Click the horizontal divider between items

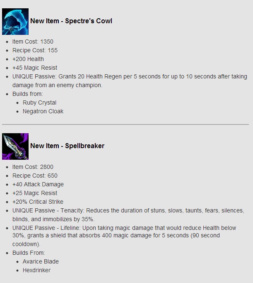(x=125, y=124)
